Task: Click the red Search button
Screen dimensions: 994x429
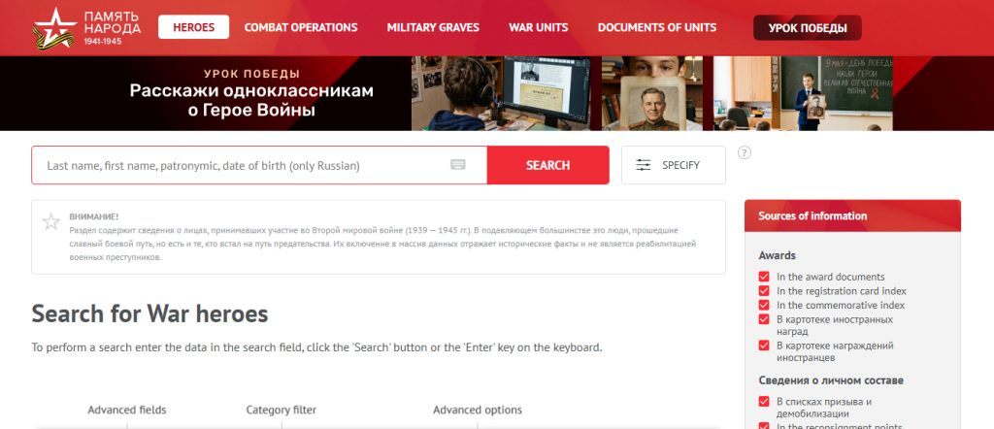Action: click(x=547, y=165)
